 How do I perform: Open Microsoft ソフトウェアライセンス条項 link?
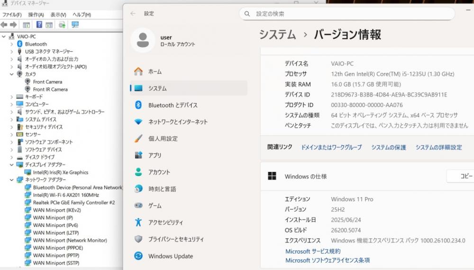point(328,260)
